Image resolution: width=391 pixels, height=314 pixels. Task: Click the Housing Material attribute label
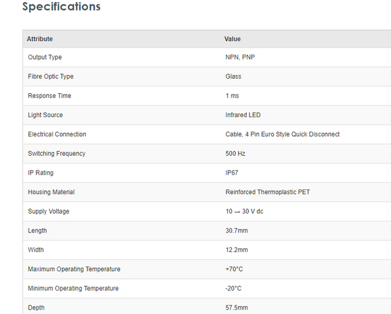(x=51, y=192)
